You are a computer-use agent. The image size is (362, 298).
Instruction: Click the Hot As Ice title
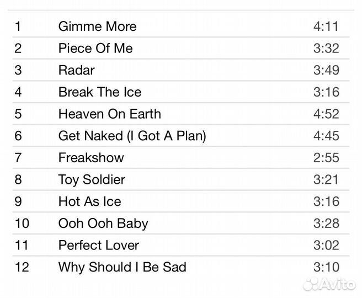click(89, 201)
